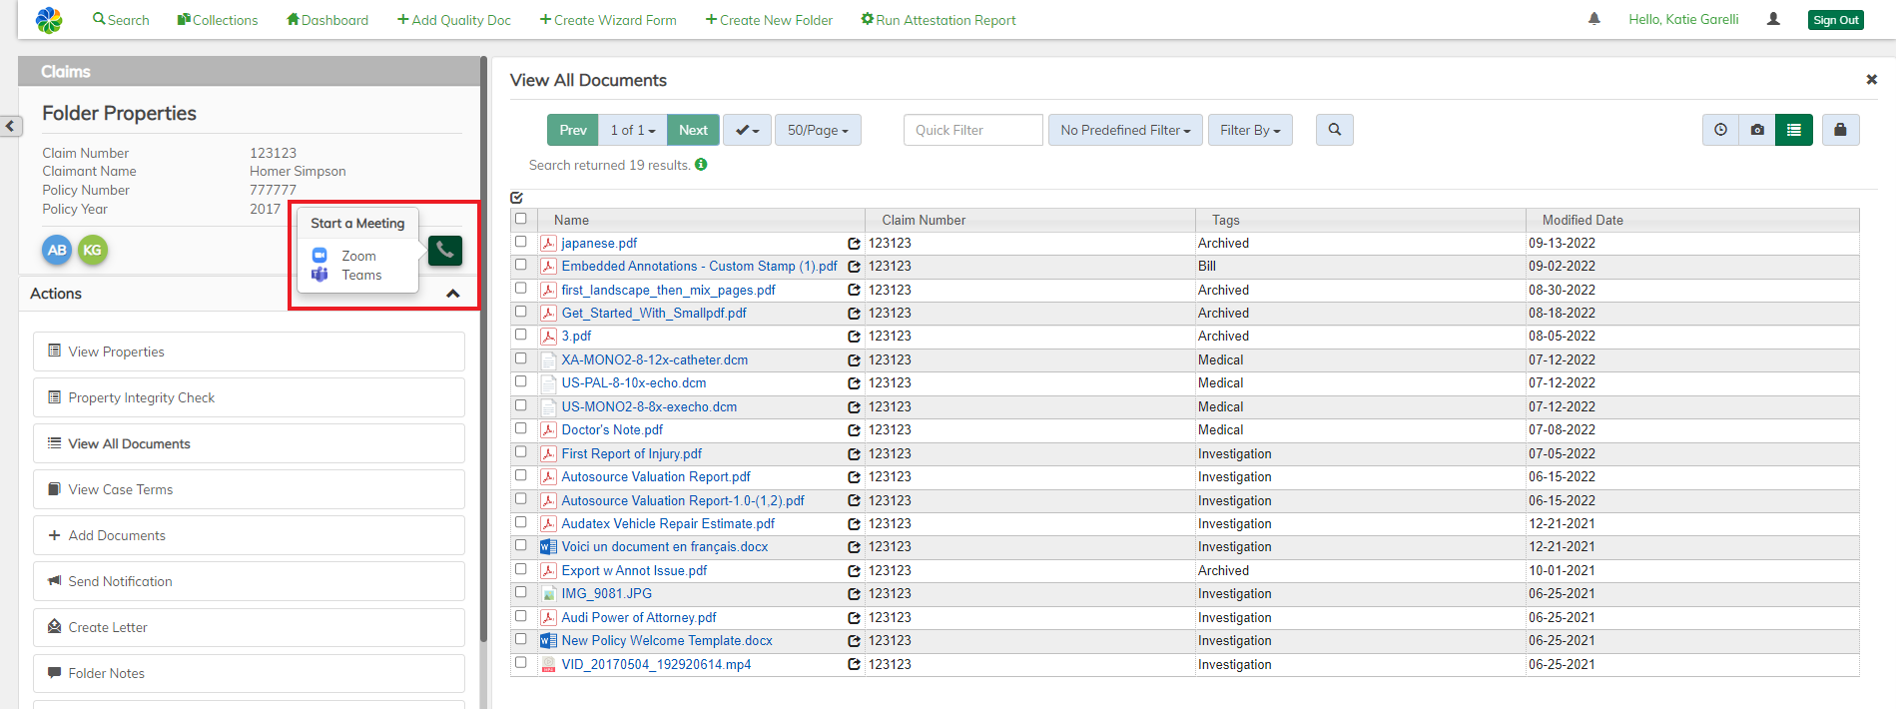
Task: Open First Report of Injury.pdf link
Action: (631, 453)
